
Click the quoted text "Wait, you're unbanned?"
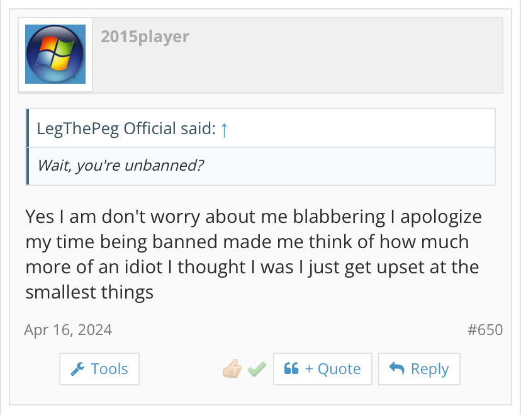click(x=121, y=166)
